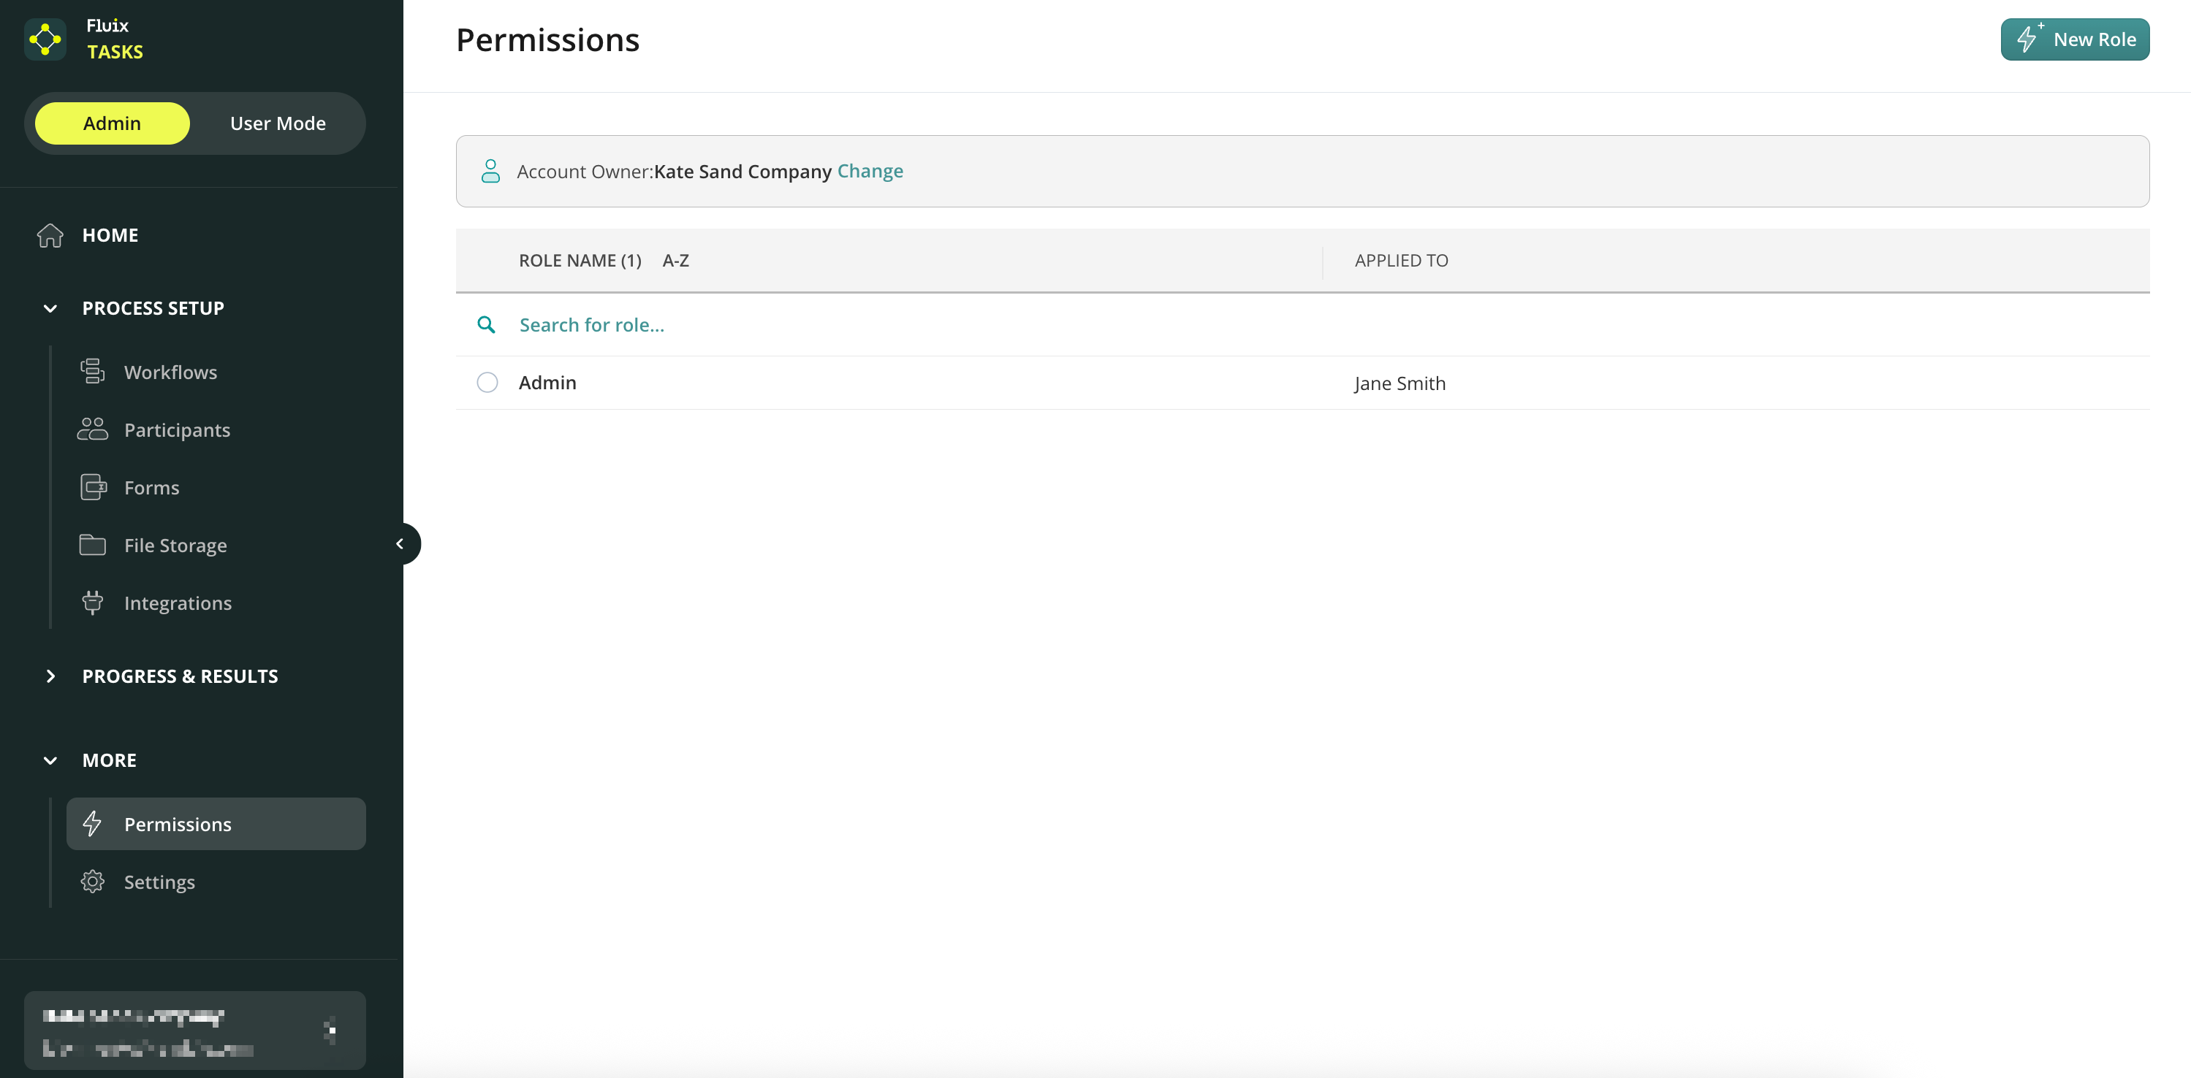Switch to User Mode
Viewport: 2191px width, 1078px height.
[x=277, y=123]
